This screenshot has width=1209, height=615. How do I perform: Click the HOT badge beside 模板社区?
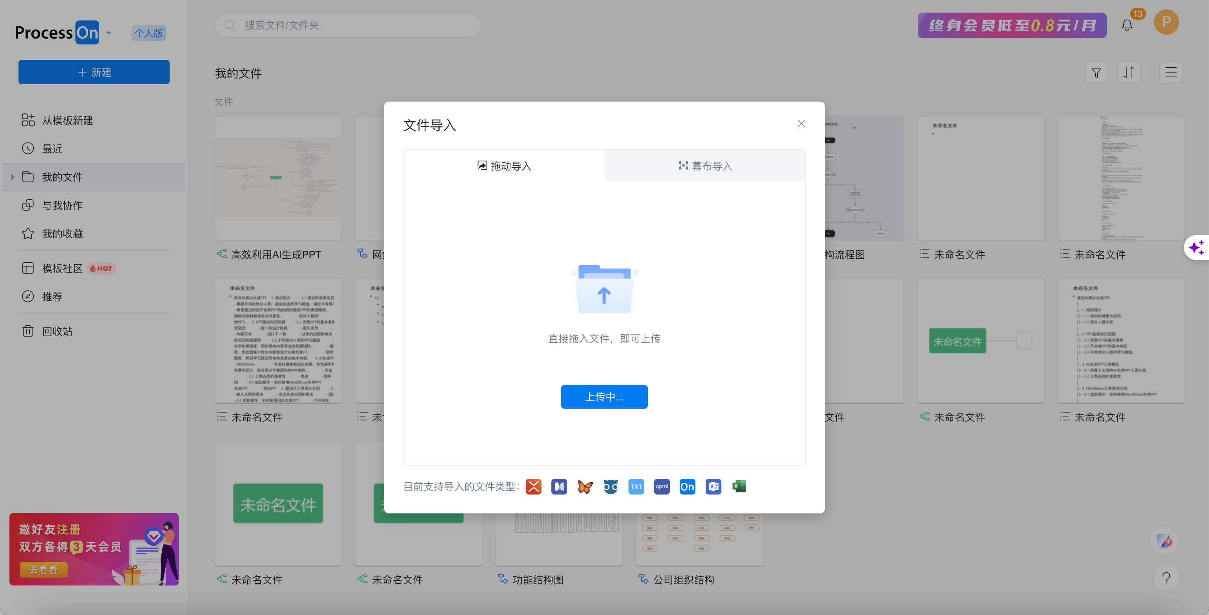tap(102, 269)
